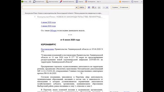The width and height of the screenshot is (164, 92).
Task: Click the document title tab Обзор документов
Action: tap(64, 13)
